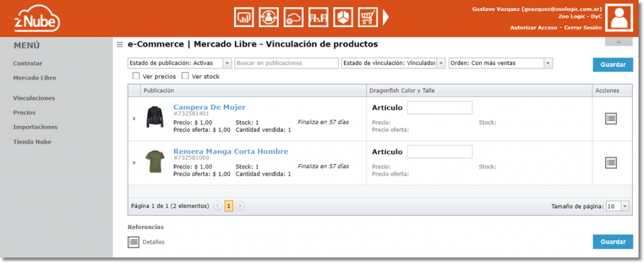
Task: Open Tamaño de página dropdown
Action: (625, 206)
